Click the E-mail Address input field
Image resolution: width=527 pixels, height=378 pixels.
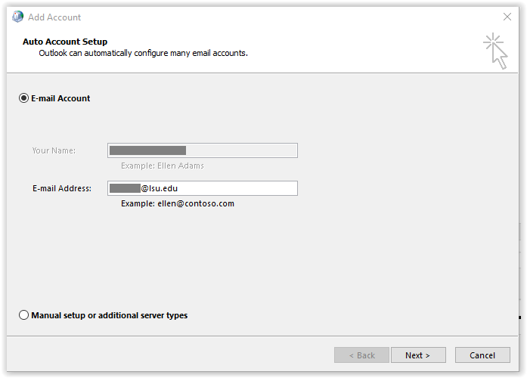(x=203, y=188)
